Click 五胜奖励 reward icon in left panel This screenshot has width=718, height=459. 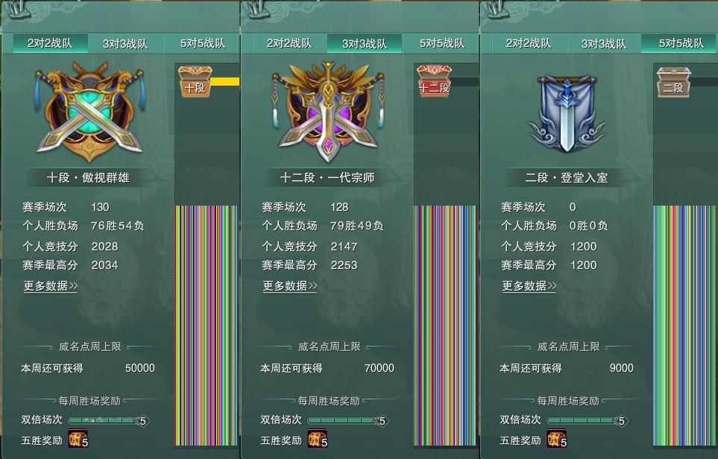click(x=78, y=438)
